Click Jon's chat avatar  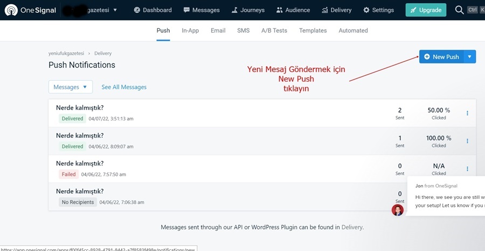pos(398,210)
